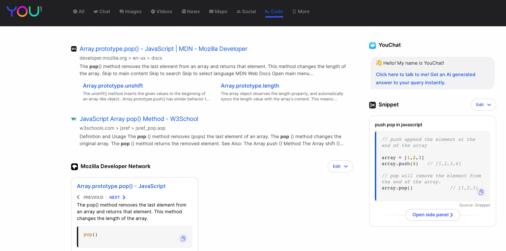This screenshot has width=506, height=251.
Task: Open Array.prototype.pop() - JavaScript card title
Action: [x=121, y=186]
